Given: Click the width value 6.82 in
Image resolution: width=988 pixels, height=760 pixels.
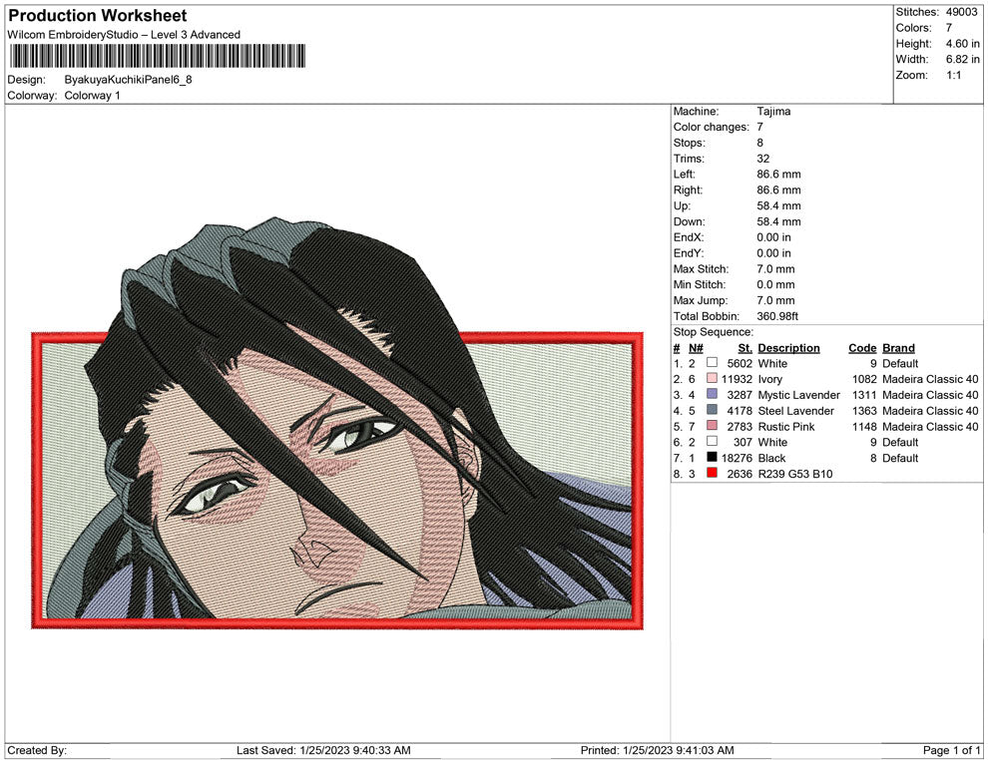Looking at the screenshot, I should [962, 59].
